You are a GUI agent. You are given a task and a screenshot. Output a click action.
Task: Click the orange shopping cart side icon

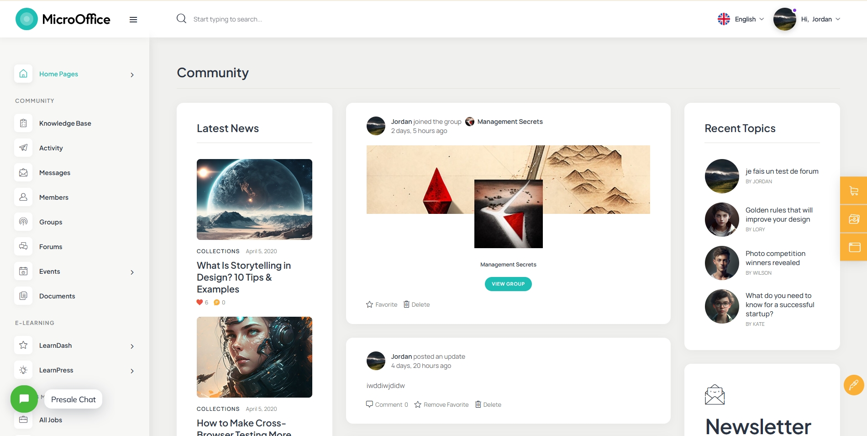854,191
